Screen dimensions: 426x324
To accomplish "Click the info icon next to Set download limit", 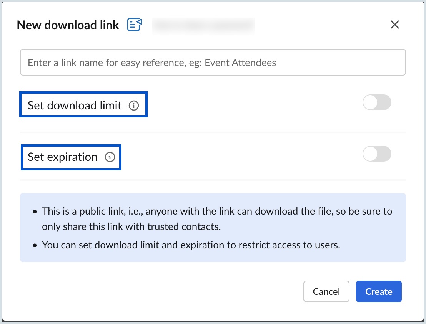I will point(134,106).
